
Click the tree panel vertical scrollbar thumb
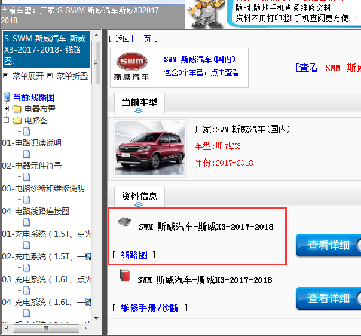click(96, 62)
